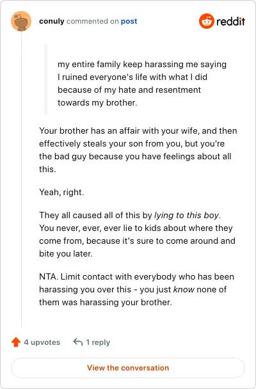Follow the blue 'post' link
This screenshot has width=256, height=389.
click(129, 21)
